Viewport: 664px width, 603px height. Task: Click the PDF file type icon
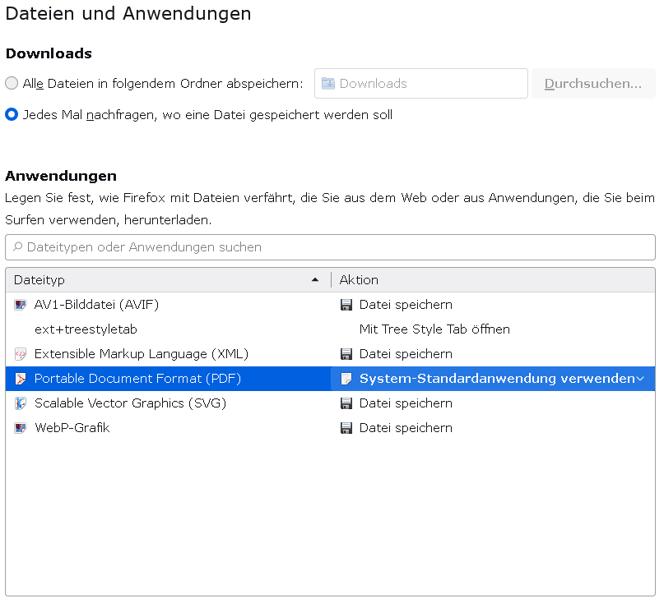coord(21,379)
